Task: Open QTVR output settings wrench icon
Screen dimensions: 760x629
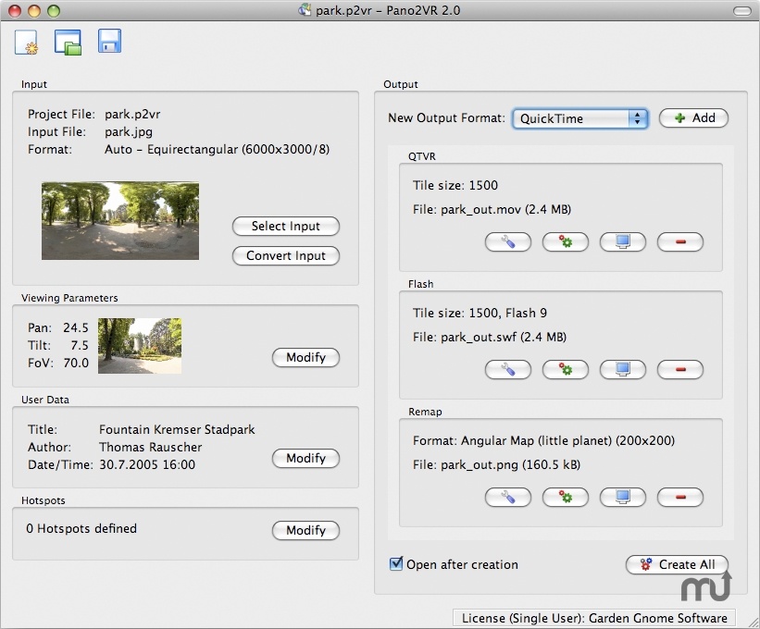Action: coord(507,242)
